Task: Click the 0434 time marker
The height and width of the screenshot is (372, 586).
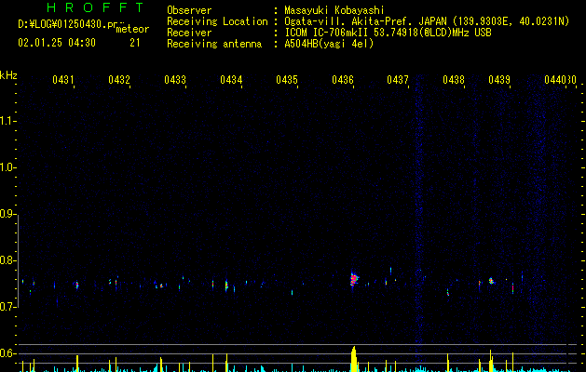Action: (x=231, y=80)
